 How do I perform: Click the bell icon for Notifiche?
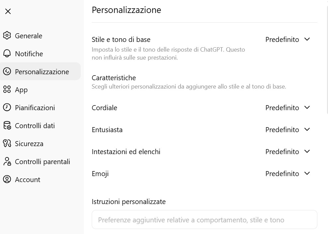[x=7, y=54]
